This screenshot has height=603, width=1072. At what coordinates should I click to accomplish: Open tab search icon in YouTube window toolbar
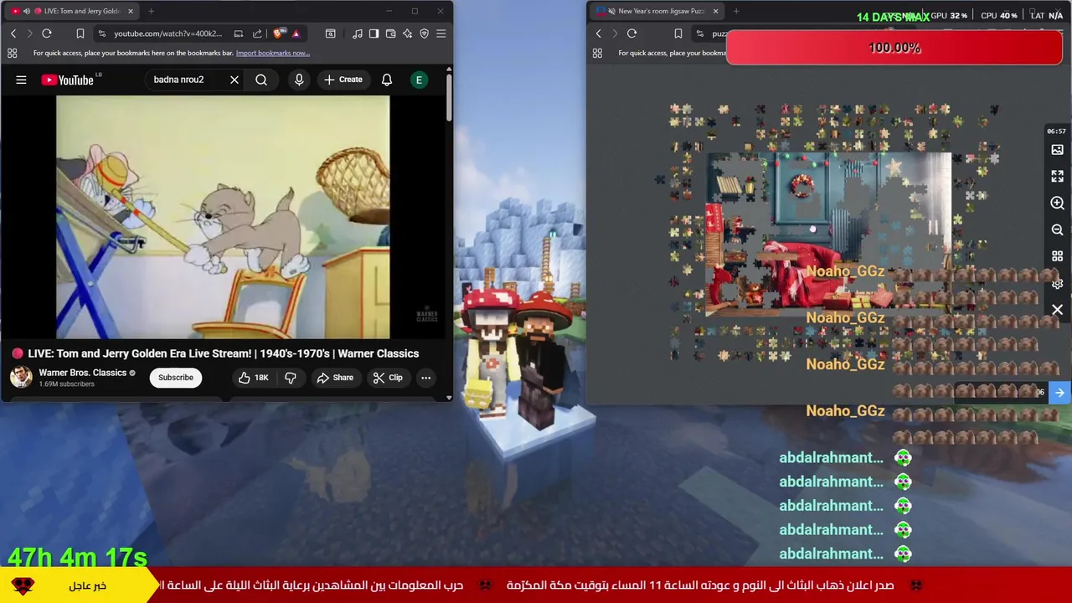point(331,33)
